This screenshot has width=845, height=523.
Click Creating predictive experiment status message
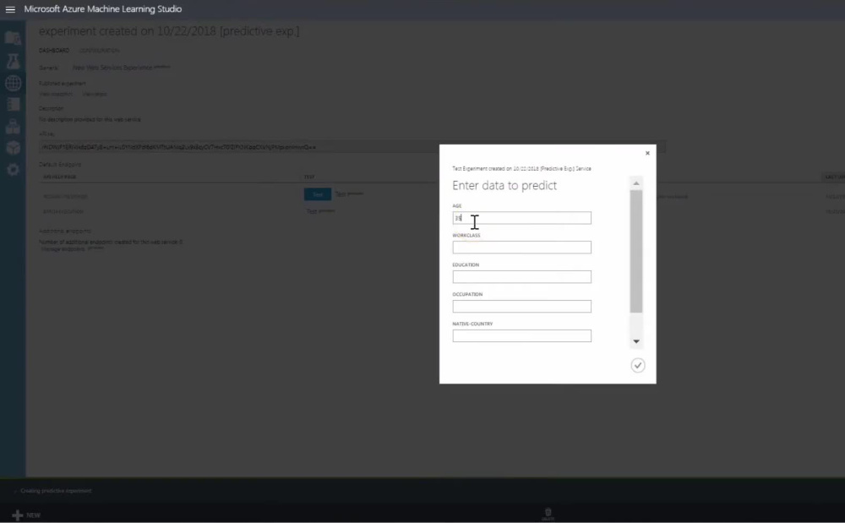(56, 491)
